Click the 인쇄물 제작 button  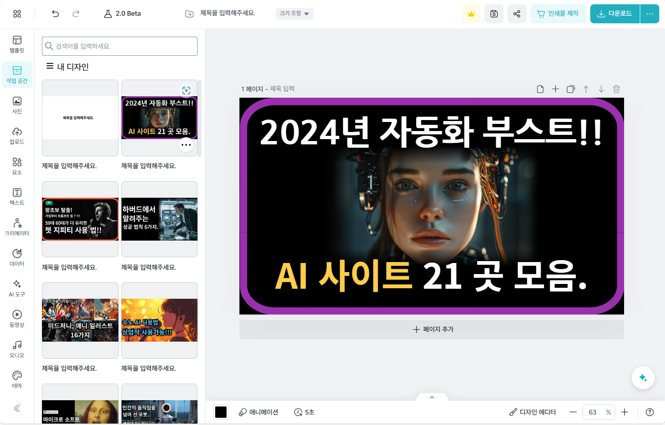click(558, 14)
